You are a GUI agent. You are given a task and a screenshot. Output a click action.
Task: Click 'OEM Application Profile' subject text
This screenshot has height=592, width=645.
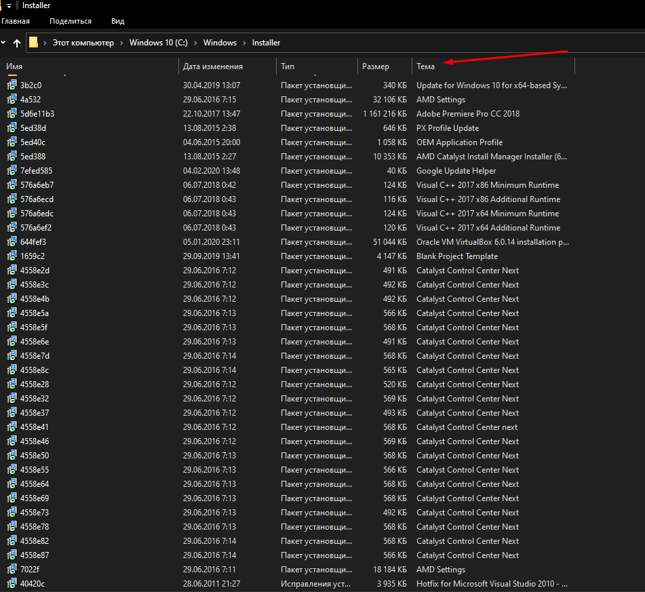(459, 142)
